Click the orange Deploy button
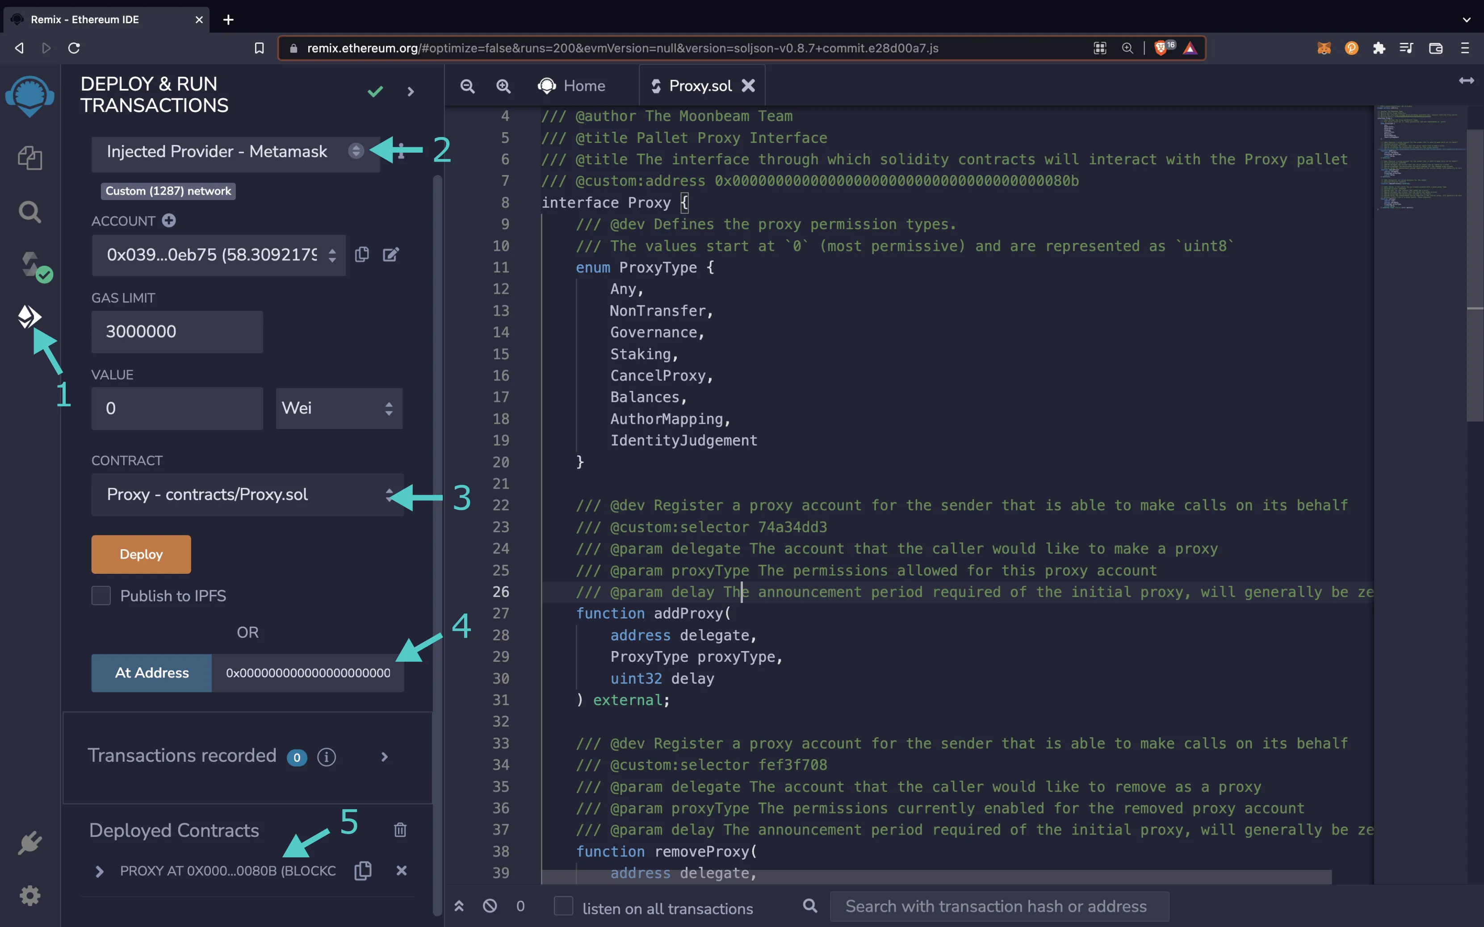This screenshot has width=1484, height=927. [x=141, y=554]
